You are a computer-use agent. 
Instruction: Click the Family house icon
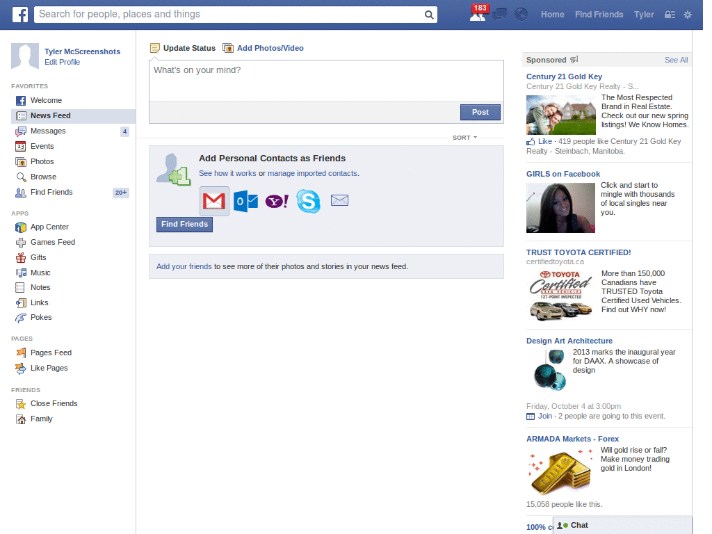[x=21, y=419]
